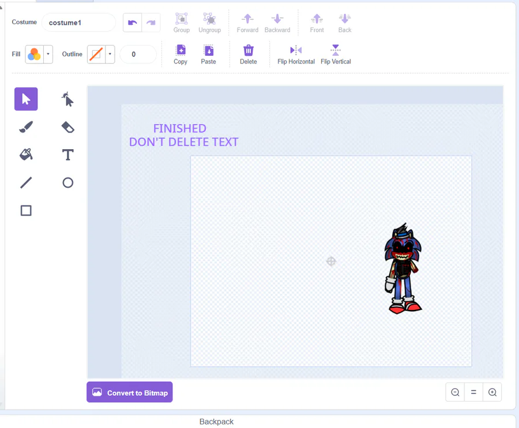
Task: Activate the Eraser tool
Action: [67, 127]
